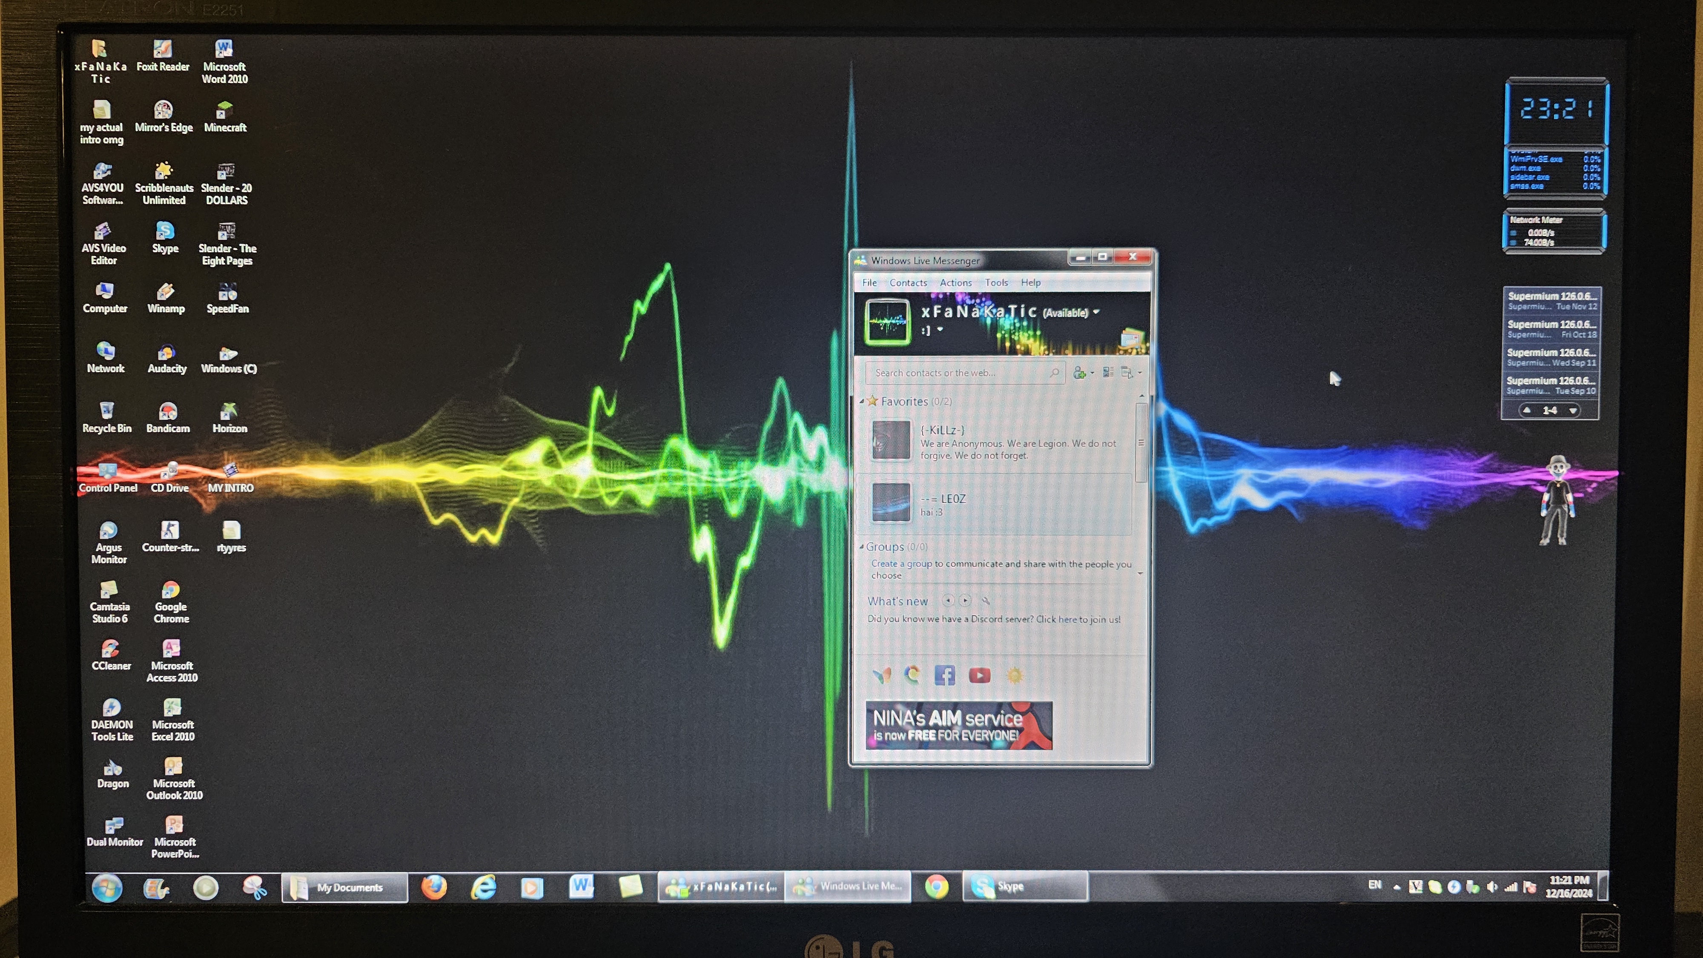
Task: Open the Add a contact icon in Messenger
Action: (x=1080, y=373)
